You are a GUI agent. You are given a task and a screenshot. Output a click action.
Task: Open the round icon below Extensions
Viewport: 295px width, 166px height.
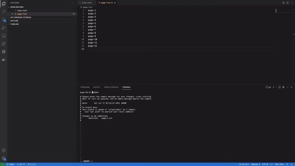4,52
